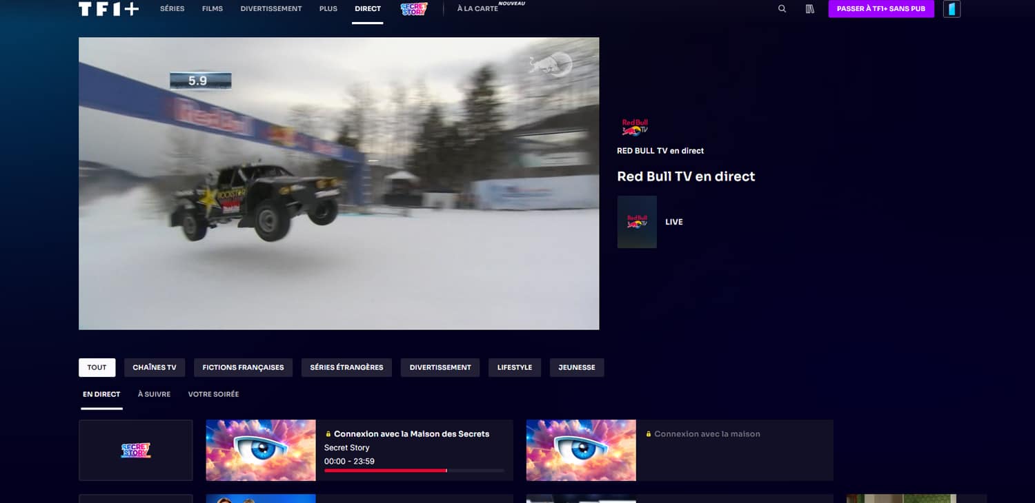Open the user profile avatar
The width and height of the screenshot is (1035, 503).
[x=952, y=9]
